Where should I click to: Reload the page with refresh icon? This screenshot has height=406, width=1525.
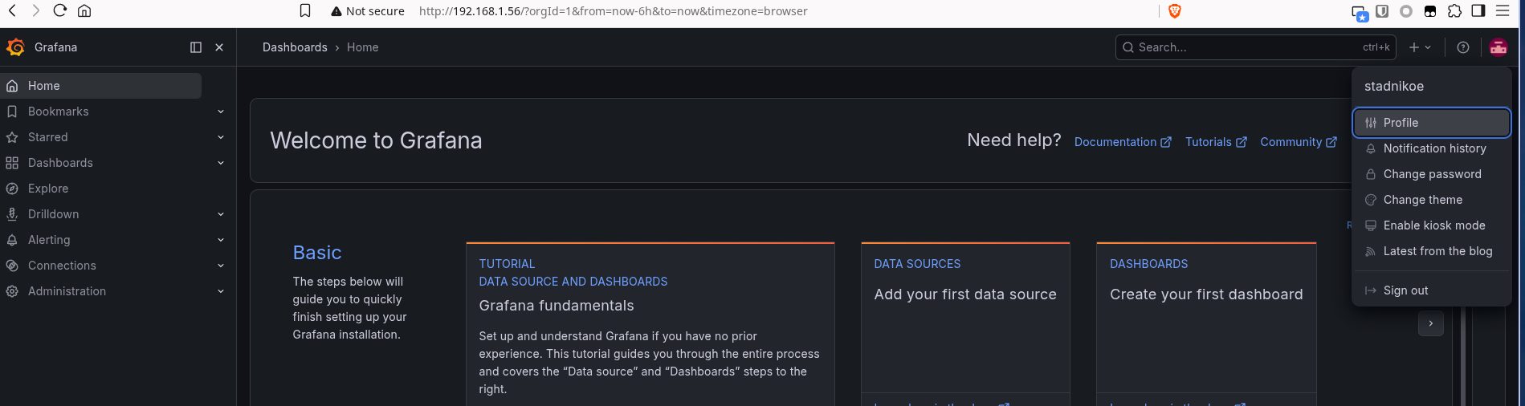[x=59, y=10]
